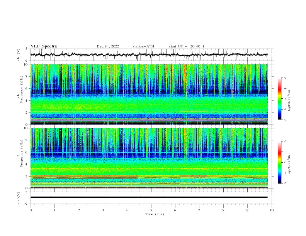Click the "5" minute tick on time axis
The height and width of the screenshot is (236, 306).
151,210
